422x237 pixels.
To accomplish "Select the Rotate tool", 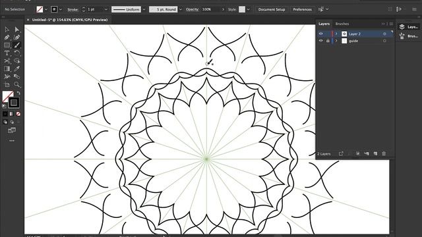I will click(17, 53).
